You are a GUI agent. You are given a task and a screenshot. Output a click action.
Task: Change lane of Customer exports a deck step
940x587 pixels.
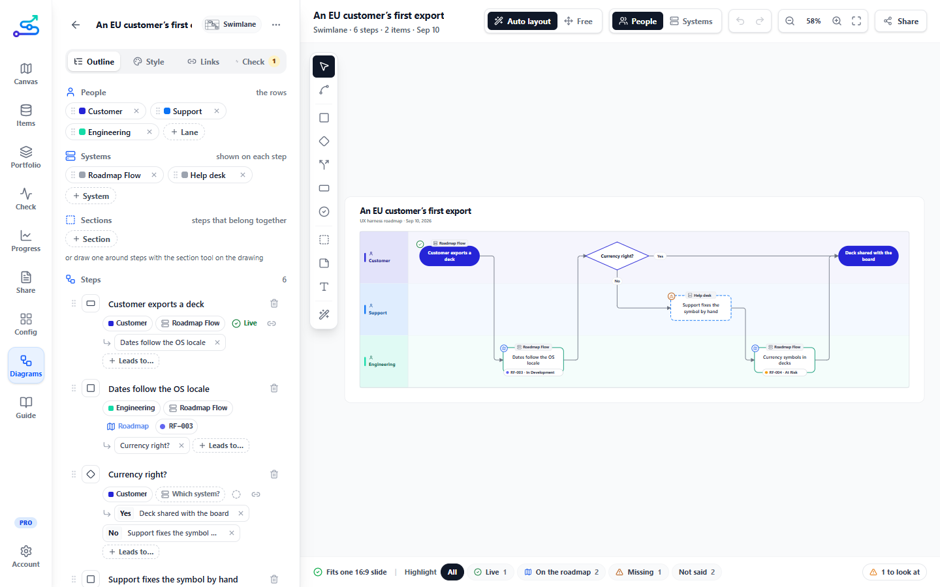[127, 324]
